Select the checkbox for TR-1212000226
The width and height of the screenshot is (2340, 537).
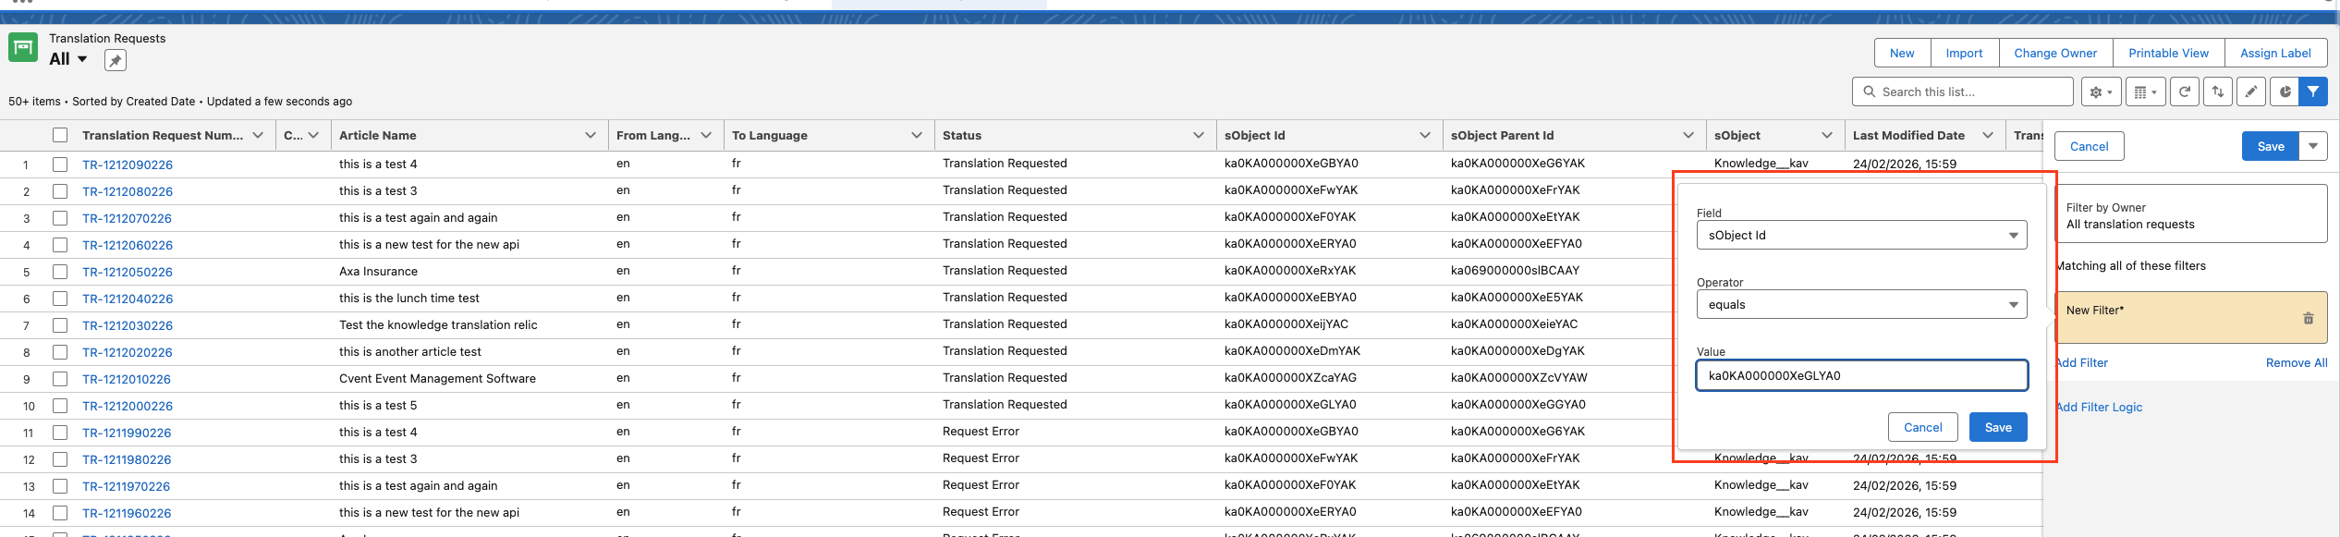[60, 406]
